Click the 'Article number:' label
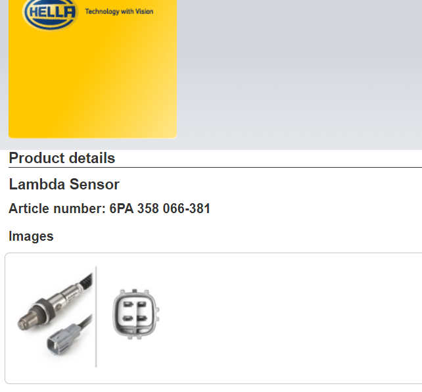Image resolution: width=422 pixels, height=392 pixels. coord(57,209)
